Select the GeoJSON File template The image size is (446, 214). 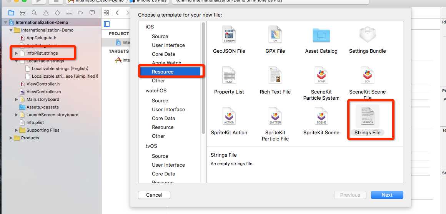click(229, 40)
